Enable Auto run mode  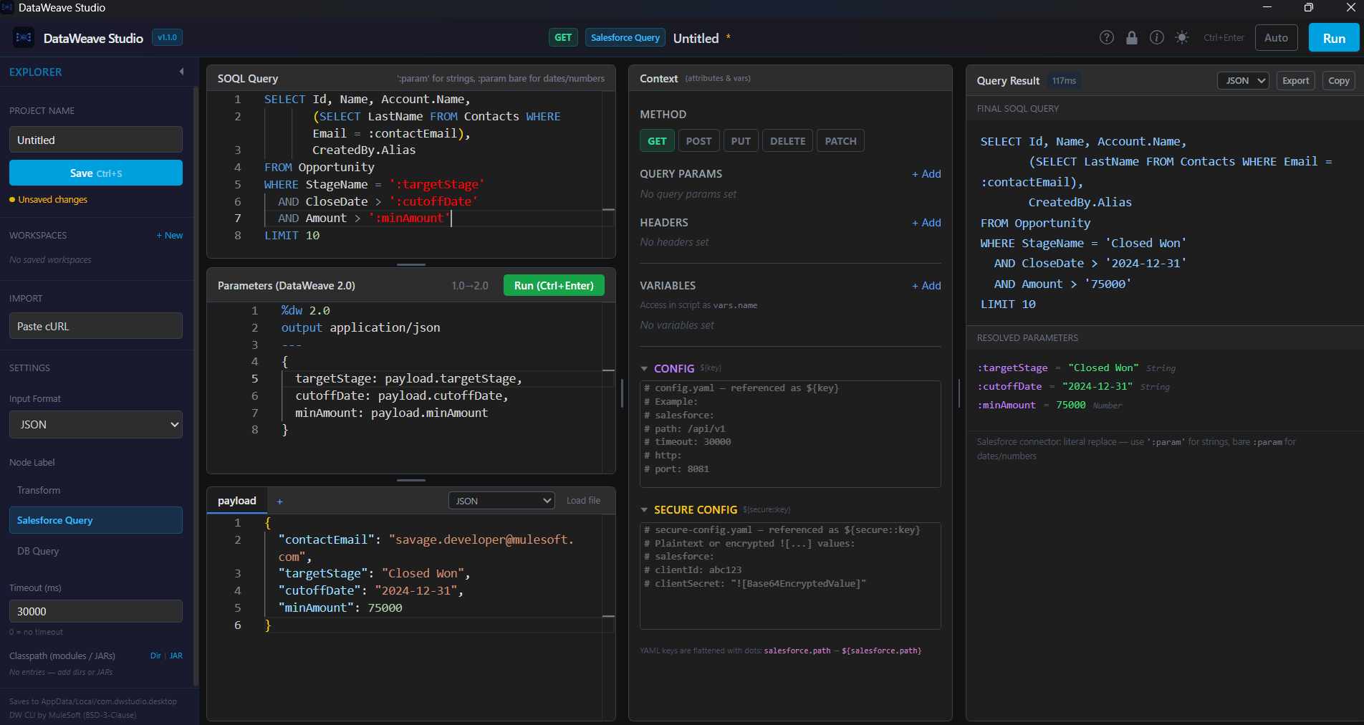(x=1276, y=37)
